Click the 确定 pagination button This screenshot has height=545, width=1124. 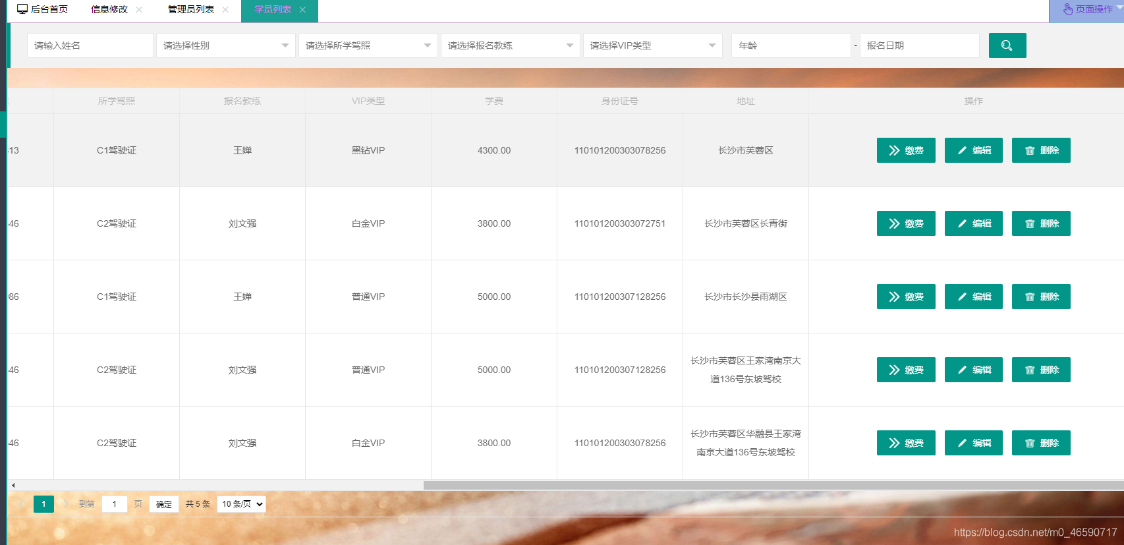click(x=164, y=504)
